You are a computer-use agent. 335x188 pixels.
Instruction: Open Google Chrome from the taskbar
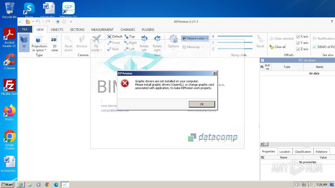pos(47,185)
